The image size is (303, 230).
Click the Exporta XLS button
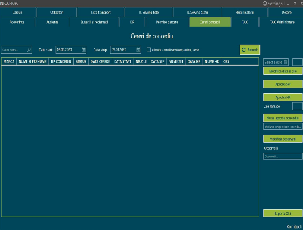(x=283, y=213)
